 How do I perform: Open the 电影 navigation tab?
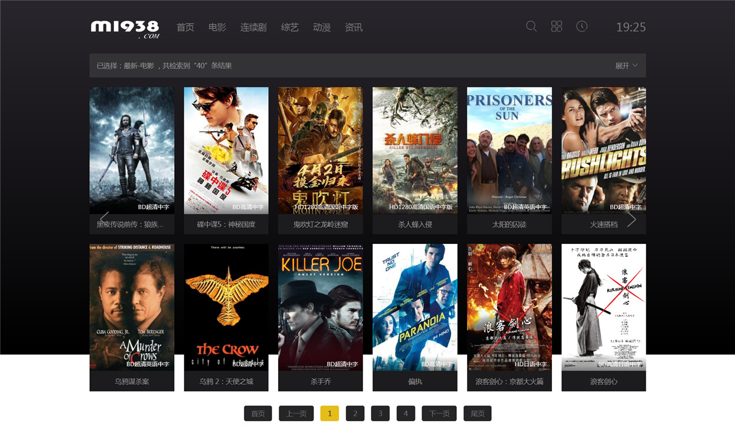(217, 27)
